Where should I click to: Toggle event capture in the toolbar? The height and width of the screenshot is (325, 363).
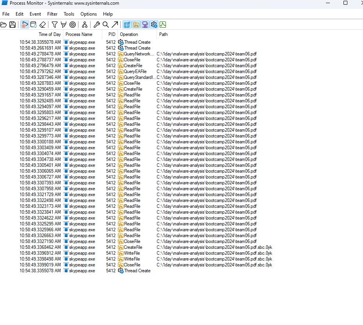25,25
